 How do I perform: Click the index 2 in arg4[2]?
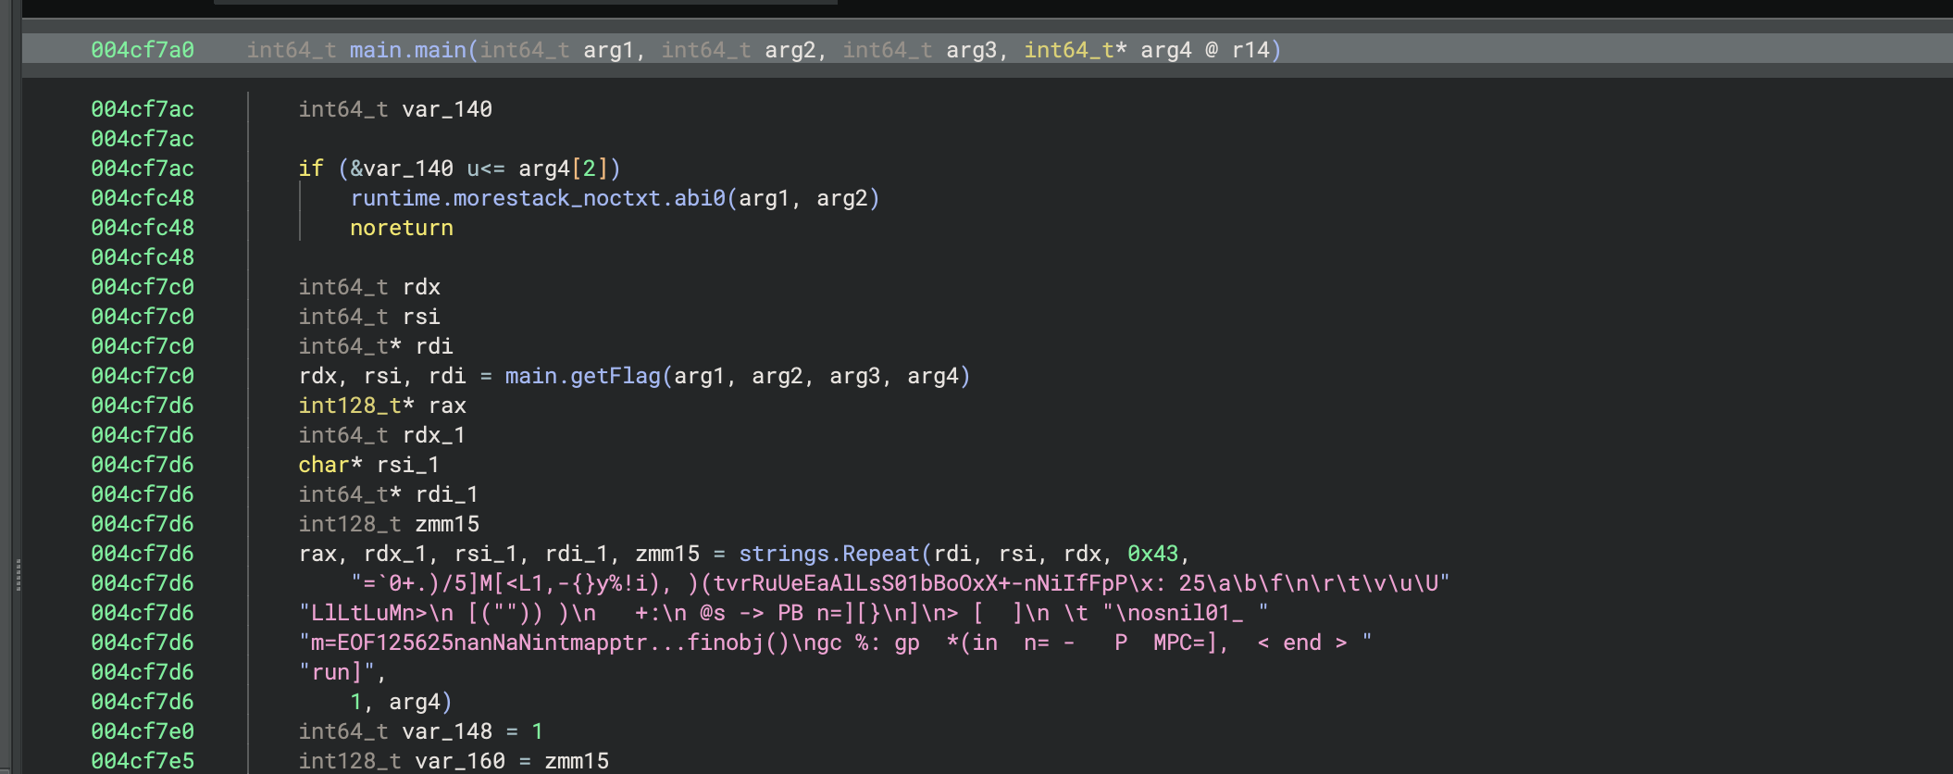589,169
